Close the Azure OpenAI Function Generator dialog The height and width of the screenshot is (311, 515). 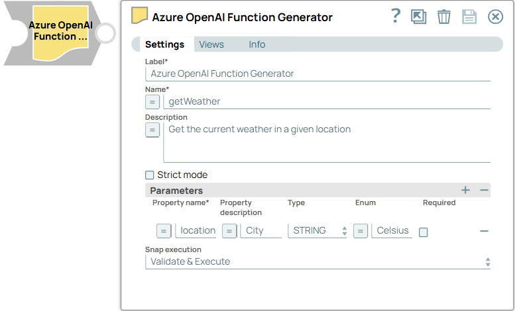pyautogui.click(x=495, y=17)
